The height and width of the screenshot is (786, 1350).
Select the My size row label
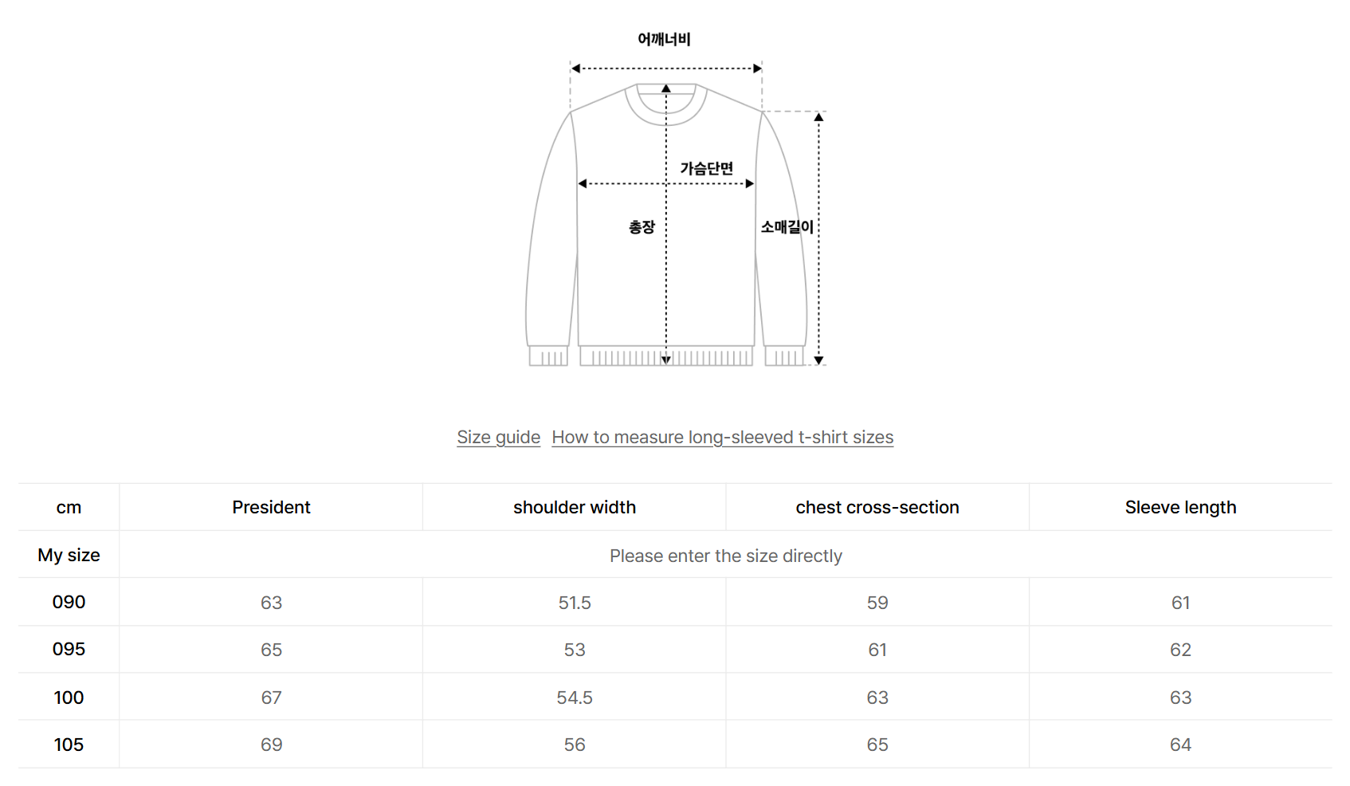69,555
